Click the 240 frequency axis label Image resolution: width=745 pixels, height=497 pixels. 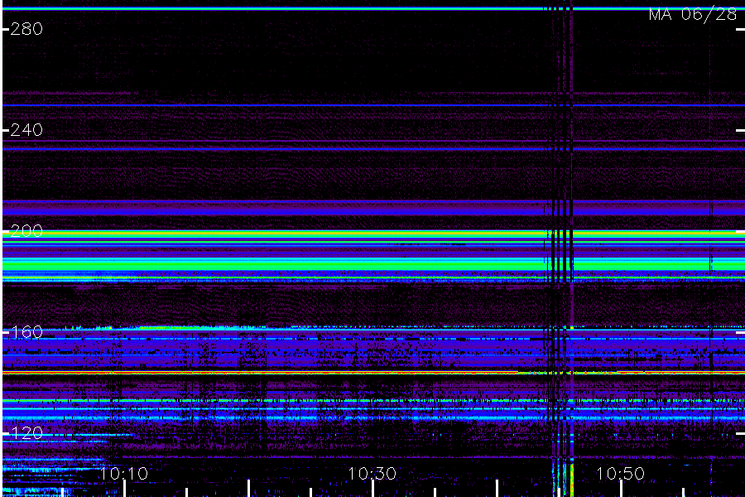[x=26, y=130]
